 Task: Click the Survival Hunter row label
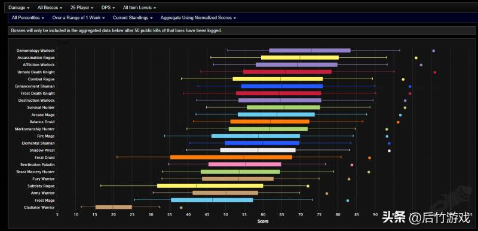41,108
